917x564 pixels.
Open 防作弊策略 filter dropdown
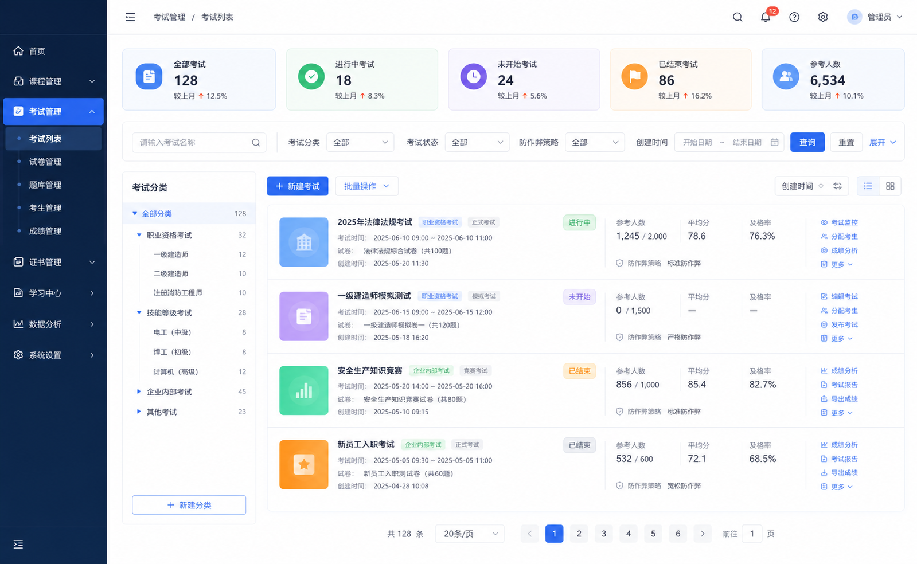coord(595,142)
